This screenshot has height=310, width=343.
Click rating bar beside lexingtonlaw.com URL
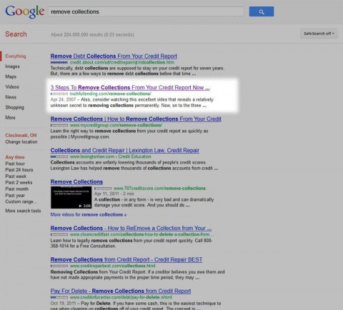(59, 156)
